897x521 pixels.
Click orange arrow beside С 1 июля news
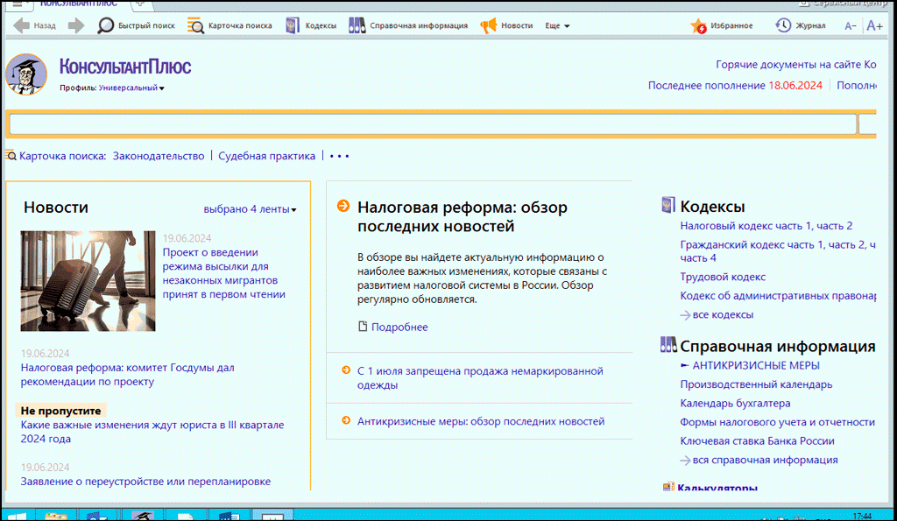tap(345, 370)
